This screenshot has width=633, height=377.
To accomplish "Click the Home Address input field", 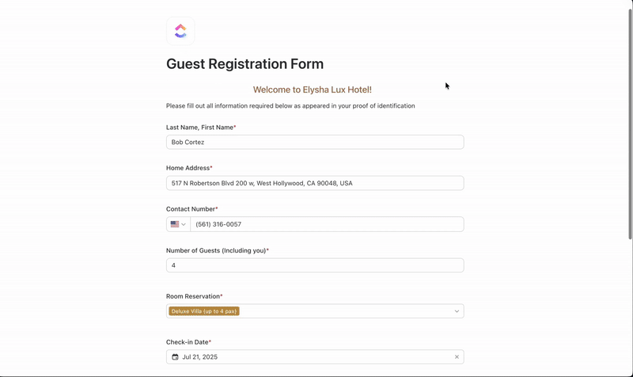I will pos(315,183).
